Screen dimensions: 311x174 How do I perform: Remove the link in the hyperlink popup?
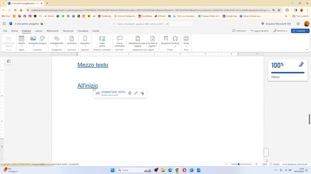(x=142, y=93)
